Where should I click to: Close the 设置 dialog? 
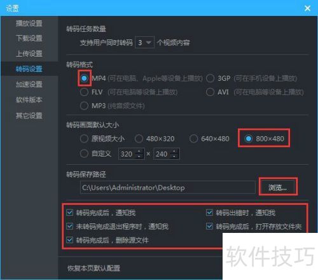point(307,8)
